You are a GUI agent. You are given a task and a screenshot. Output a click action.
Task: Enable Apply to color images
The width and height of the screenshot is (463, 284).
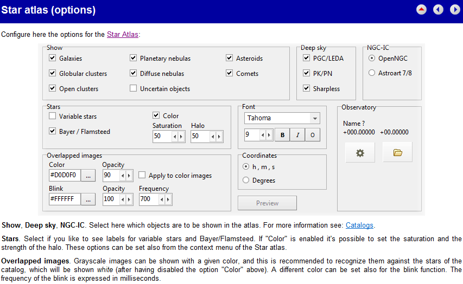tap(142, 175)
